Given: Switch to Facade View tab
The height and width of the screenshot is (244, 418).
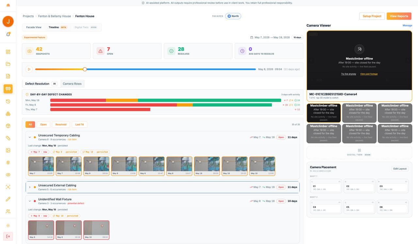Looking at the screenshot, I should (34, 27).
